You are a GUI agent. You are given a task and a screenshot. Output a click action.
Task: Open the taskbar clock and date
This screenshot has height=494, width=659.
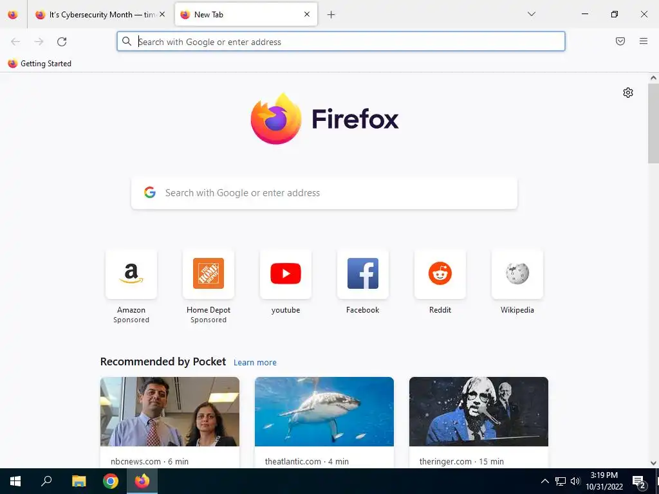click(604, 481)
